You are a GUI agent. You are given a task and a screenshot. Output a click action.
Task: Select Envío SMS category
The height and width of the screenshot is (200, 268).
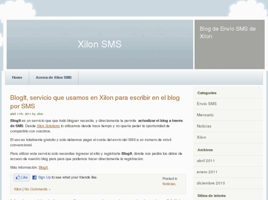click(207, 103)
